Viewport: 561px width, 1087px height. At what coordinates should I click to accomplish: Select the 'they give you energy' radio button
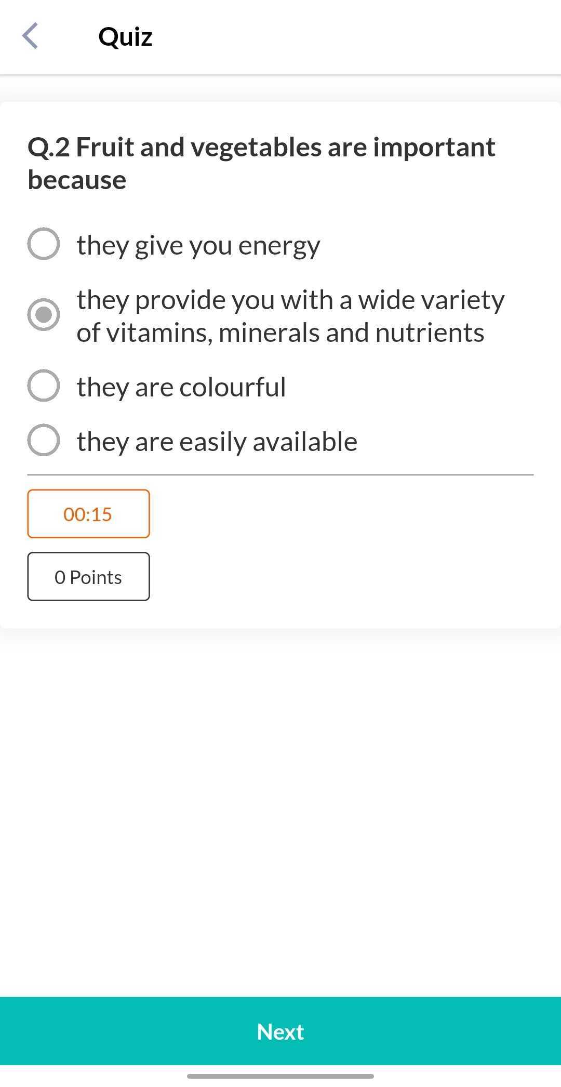(44, 244)
